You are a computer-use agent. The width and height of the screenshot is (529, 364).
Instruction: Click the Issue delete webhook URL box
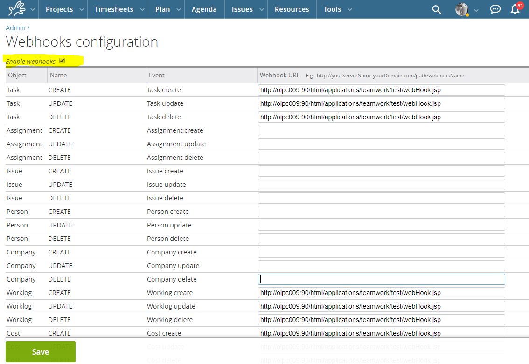pos(381,198)
